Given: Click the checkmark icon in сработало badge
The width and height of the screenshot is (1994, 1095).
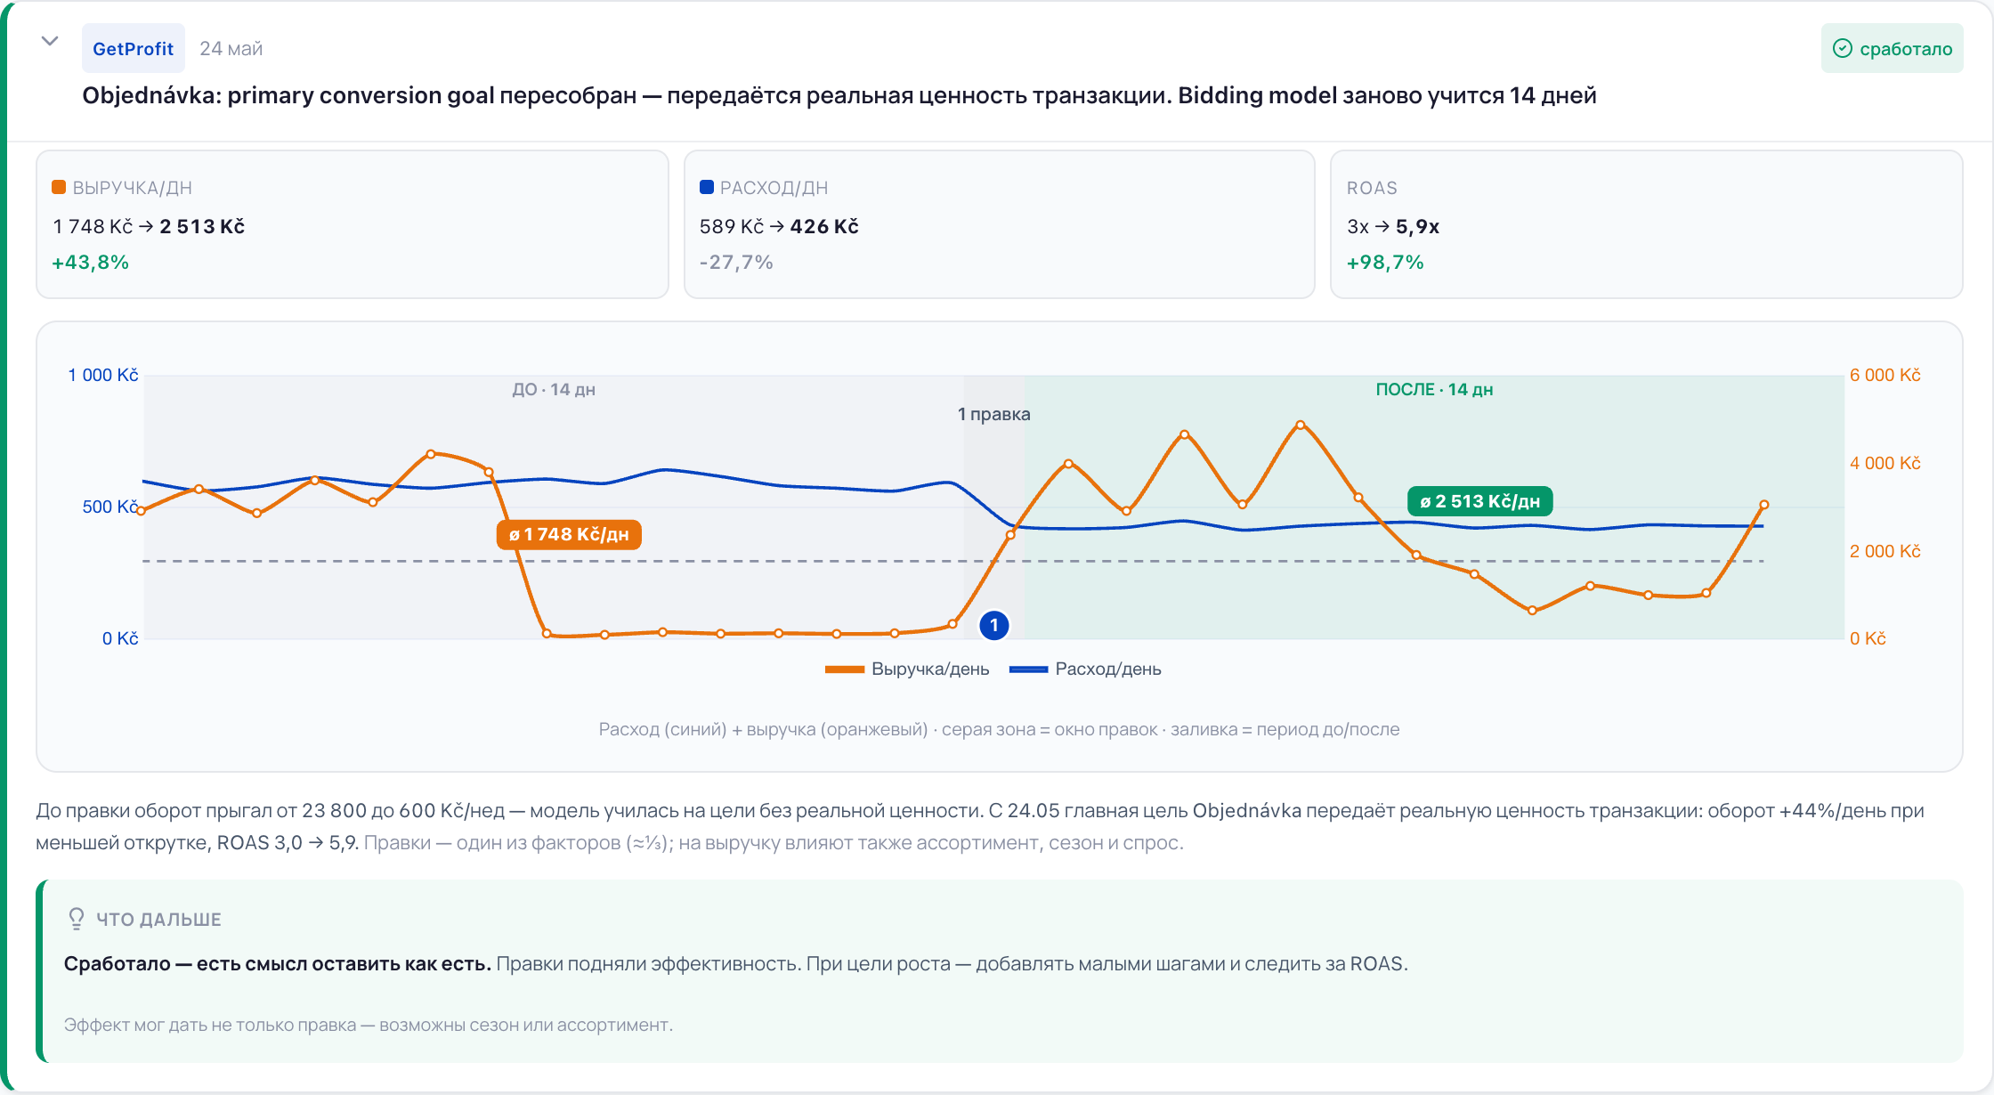Looking at the screenshot, I should pyautogui.click(x=1843, y=49).
